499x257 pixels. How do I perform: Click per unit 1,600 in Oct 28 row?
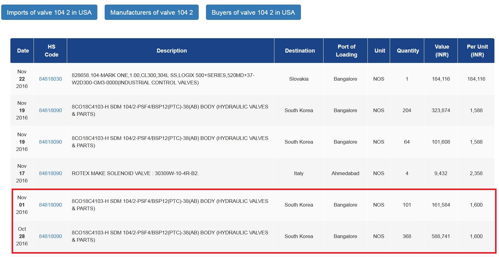click(x=476, y=236)
